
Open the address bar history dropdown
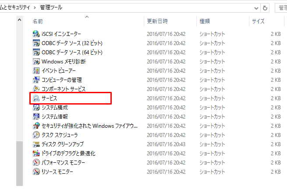point(256,8)
